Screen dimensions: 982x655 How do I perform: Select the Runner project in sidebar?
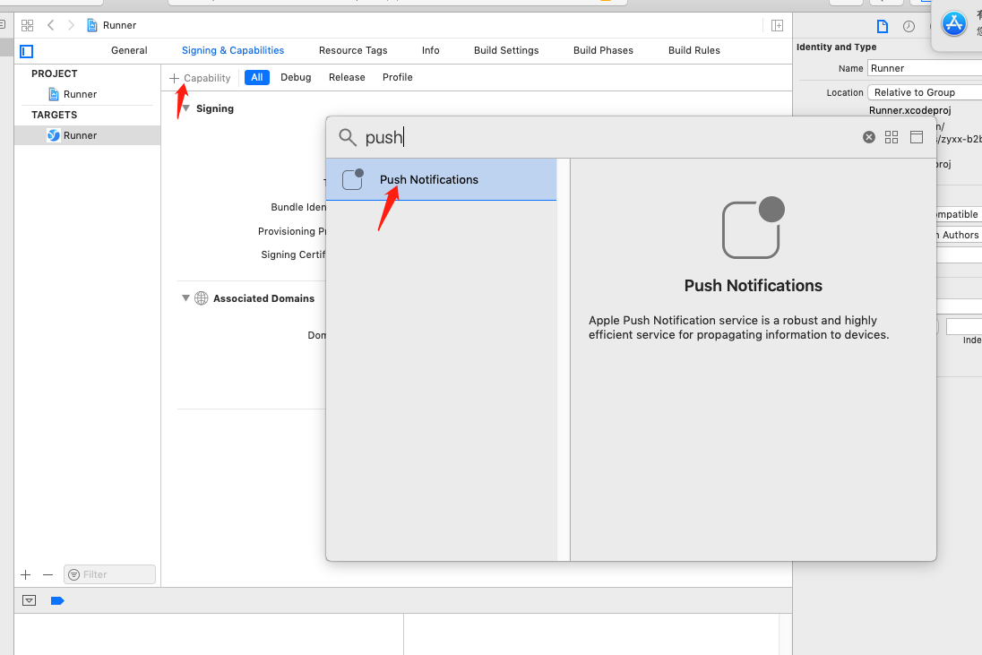[80, 94]
